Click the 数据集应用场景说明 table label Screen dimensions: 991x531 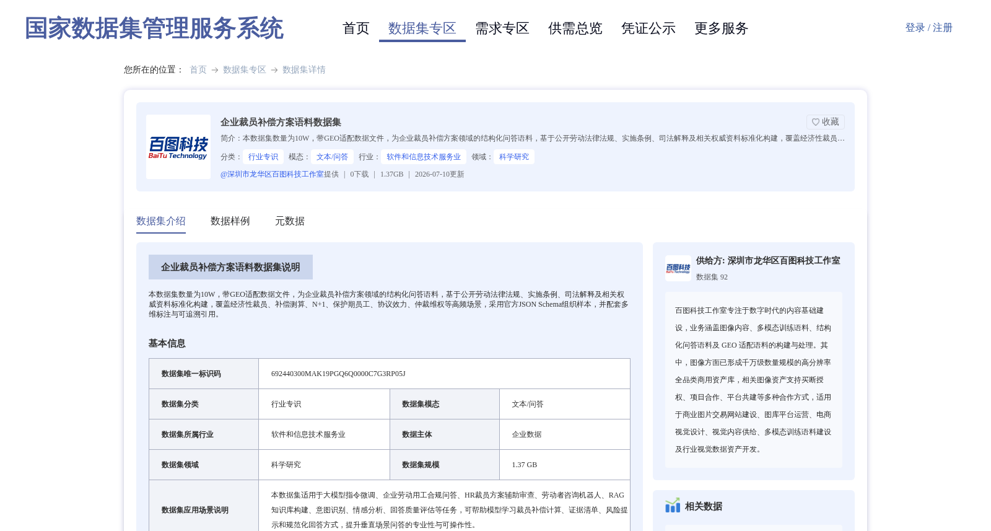[195, 510]
